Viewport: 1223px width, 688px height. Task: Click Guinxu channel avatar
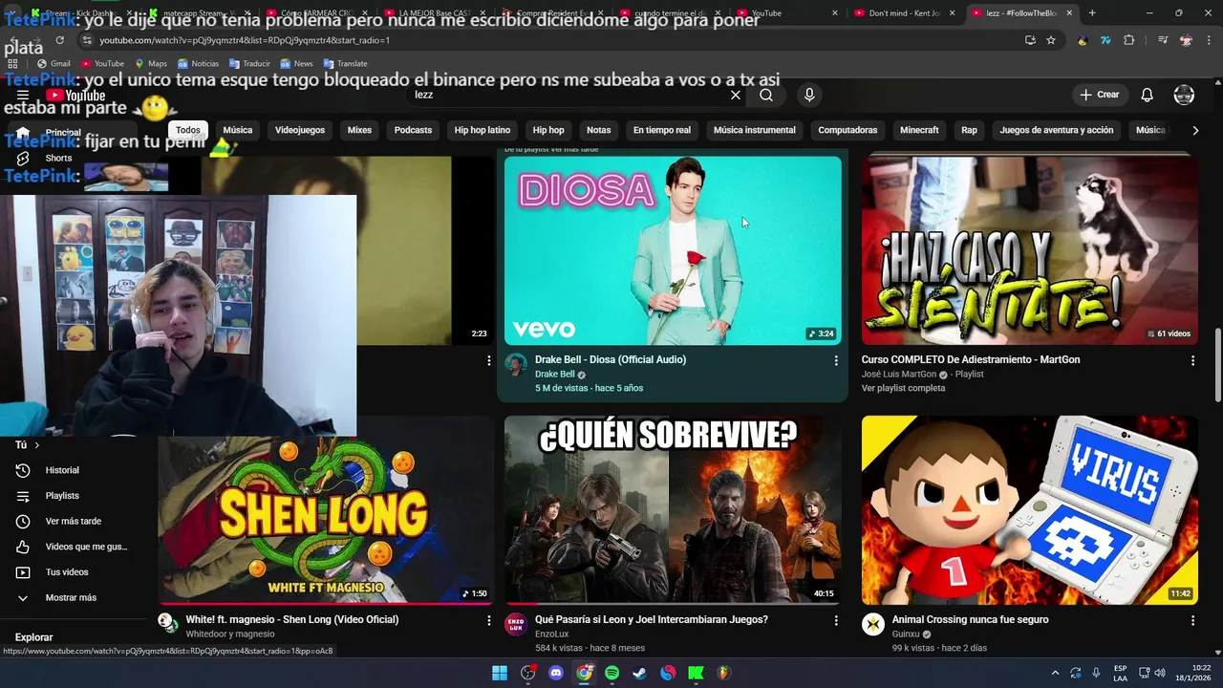(873, 625)
